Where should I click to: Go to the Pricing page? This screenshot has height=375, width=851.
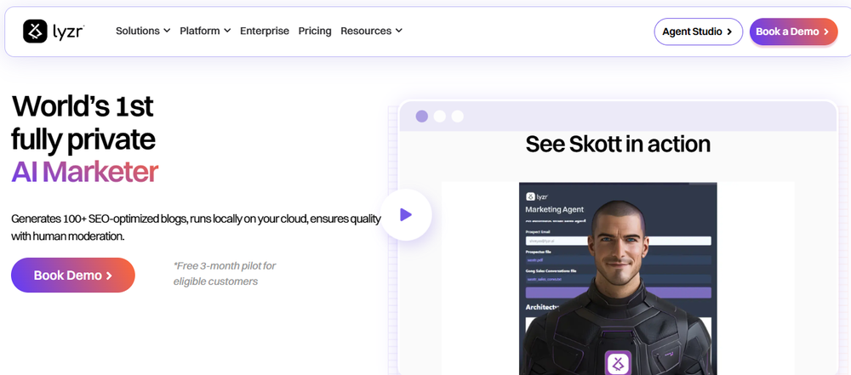(x=315, y=31)
